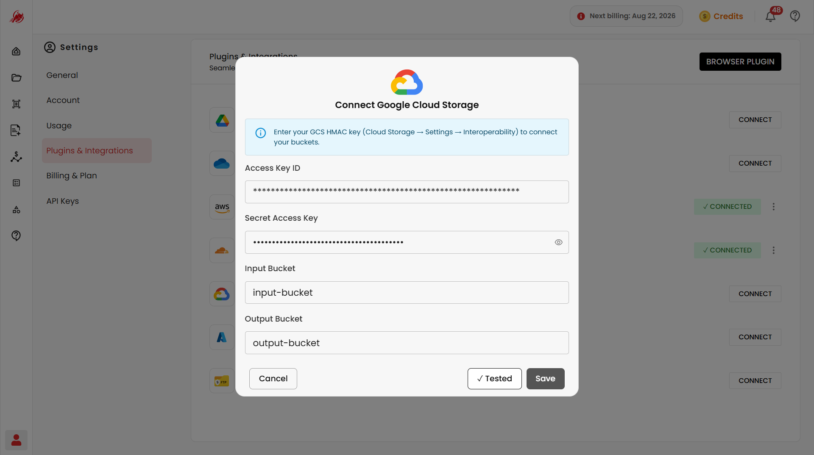
Task: Open the help bubble sidebar icon
Action: [16, 236]
